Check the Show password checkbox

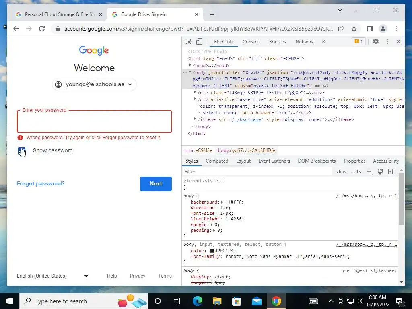[22, 151]
